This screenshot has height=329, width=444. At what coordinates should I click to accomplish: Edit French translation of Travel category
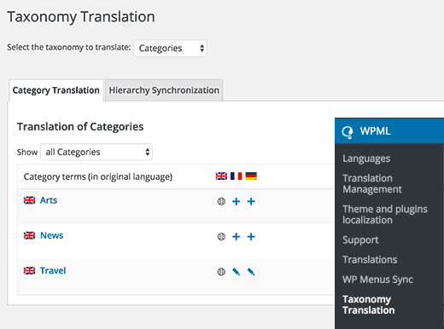236,272
